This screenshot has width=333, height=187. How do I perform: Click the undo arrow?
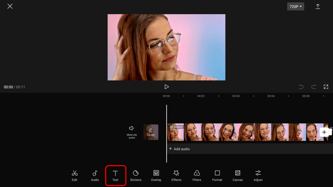(x=301, y=87)
